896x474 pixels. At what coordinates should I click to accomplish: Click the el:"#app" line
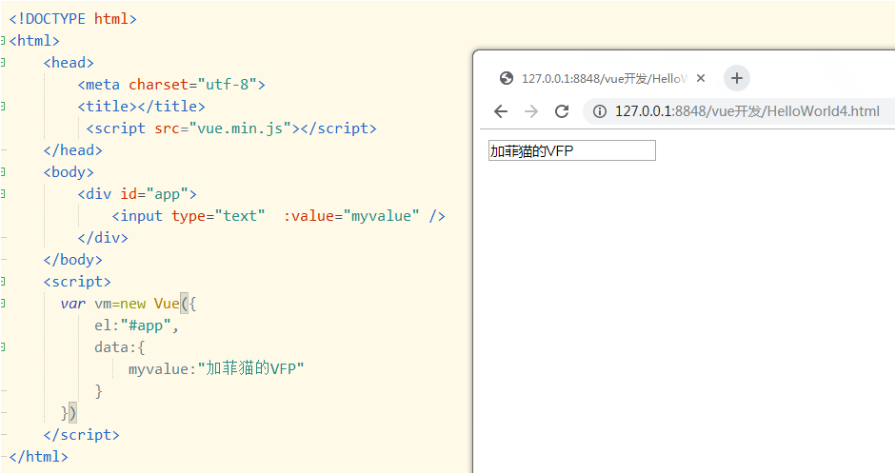coord(136,326)
